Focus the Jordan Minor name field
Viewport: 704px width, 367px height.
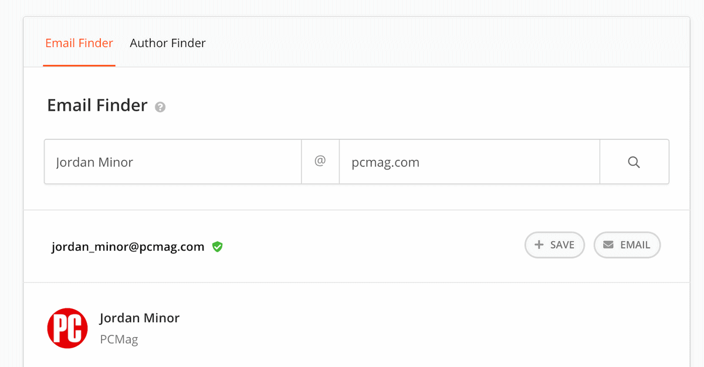coord(173,162)
